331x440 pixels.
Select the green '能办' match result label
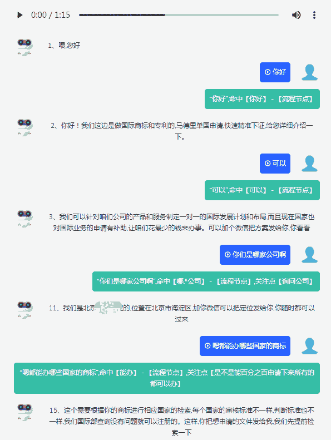167,378
